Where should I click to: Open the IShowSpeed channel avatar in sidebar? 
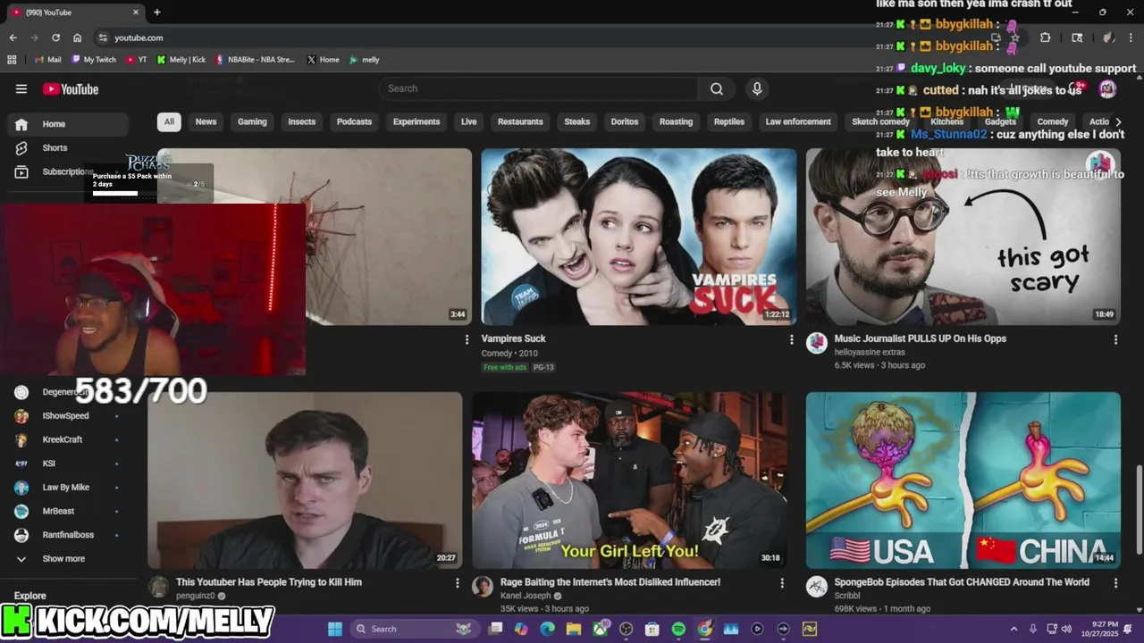click(21, 416)
